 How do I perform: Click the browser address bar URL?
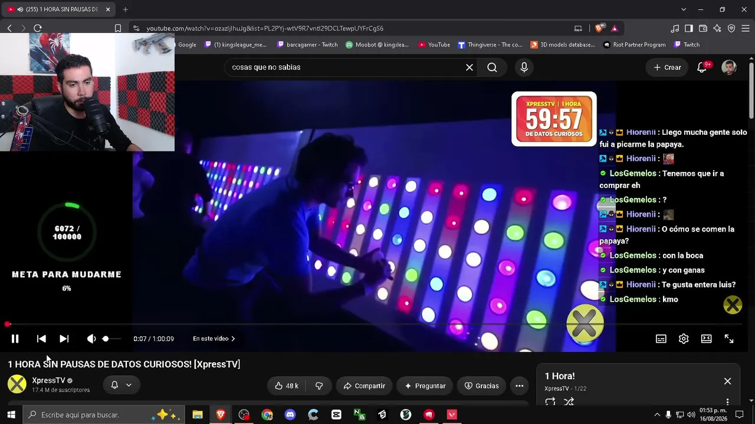[x=265, y=28]
